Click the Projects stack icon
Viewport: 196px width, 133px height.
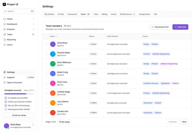[5, 29]
